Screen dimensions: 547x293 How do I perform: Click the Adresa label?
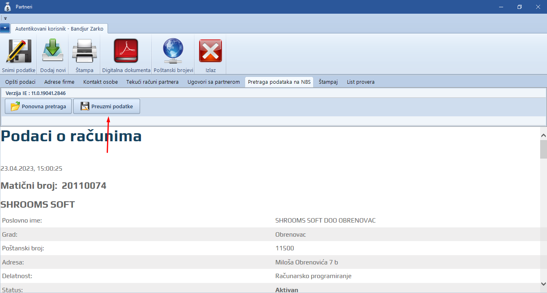(13, 262)
